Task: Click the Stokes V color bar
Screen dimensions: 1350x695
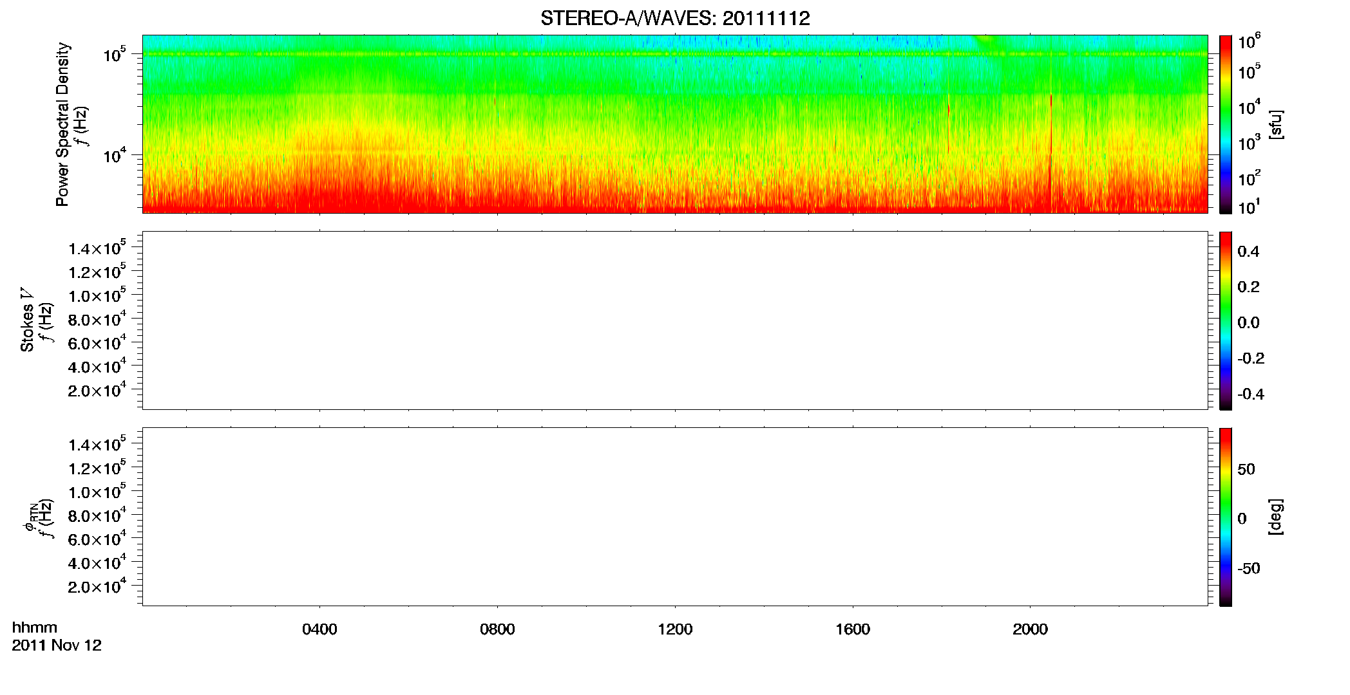Action: (1226, 320)
